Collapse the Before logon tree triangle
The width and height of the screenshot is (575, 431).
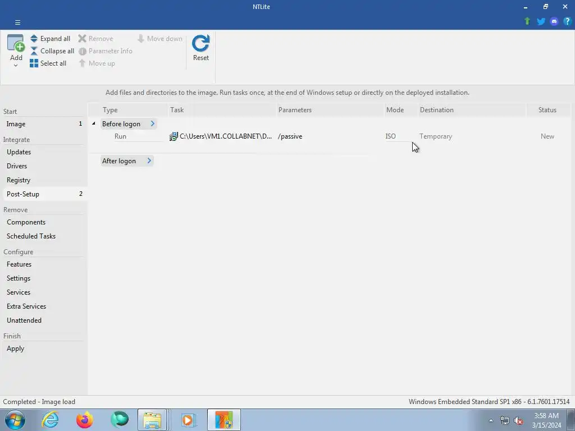94,123
